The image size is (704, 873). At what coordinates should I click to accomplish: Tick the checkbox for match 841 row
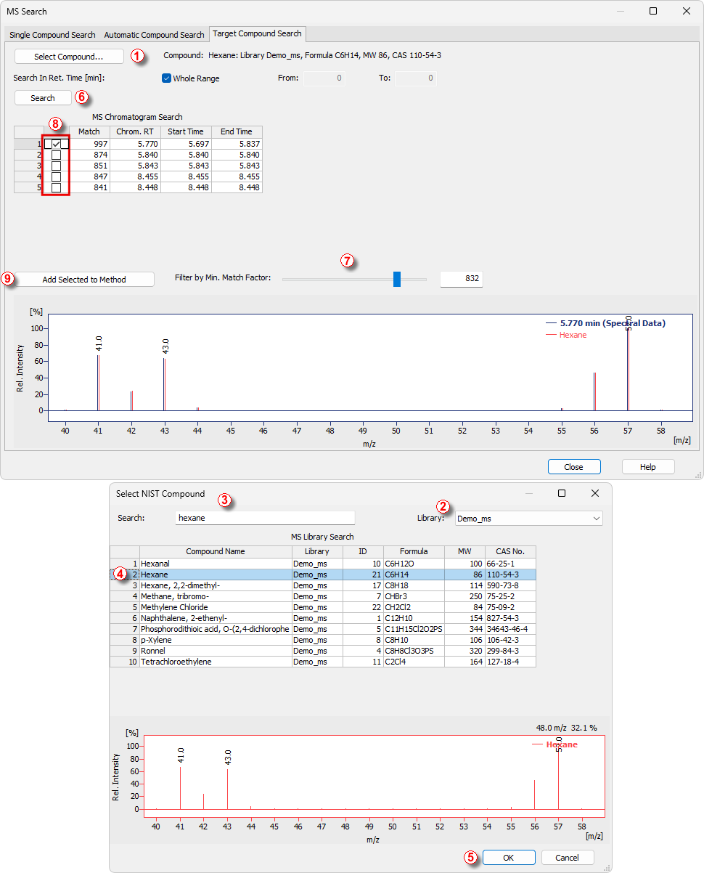coord(56,187)
